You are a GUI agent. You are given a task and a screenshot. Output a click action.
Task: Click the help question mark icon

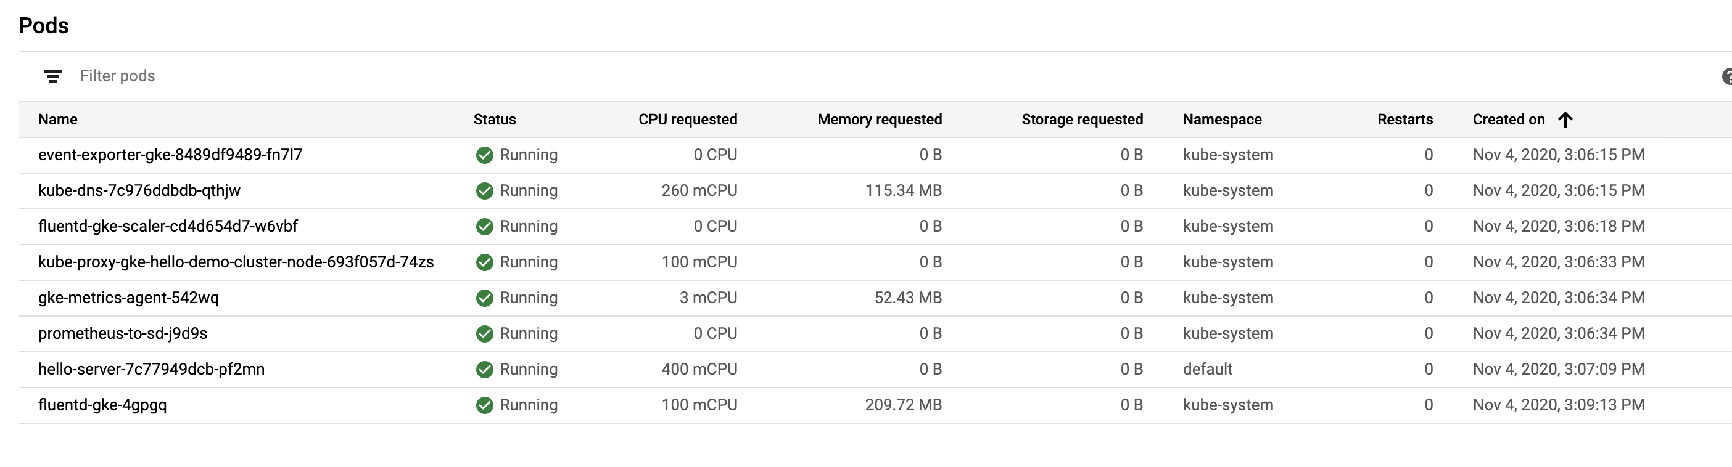pos(1726,76)
